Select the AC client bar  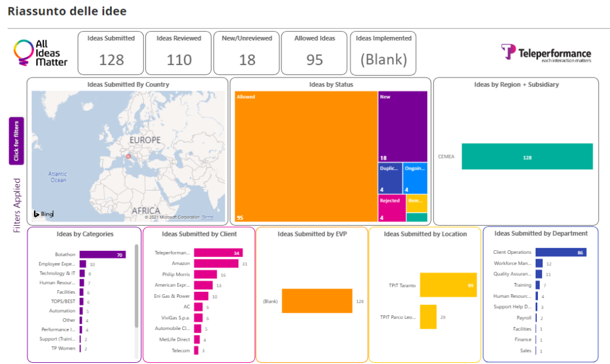198,307
